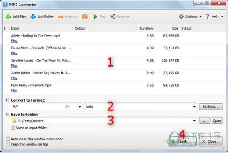Viewport: 228px width, 153px height.
Task: Play the Justin Bieber - Never Say Never file
Action: pos(14,78)
